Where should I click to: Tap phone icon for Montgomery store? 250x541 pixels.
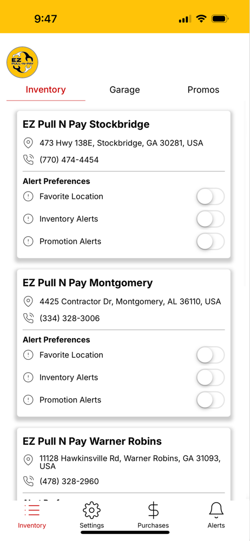pyautogui.click(x=28, y=318)
